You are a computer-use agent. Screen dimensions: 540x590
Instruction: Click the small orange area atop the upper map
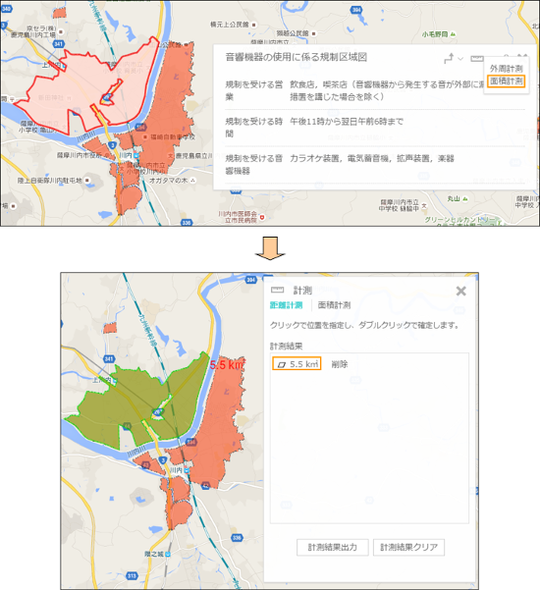pyautogui.click(x=60, y=13)
